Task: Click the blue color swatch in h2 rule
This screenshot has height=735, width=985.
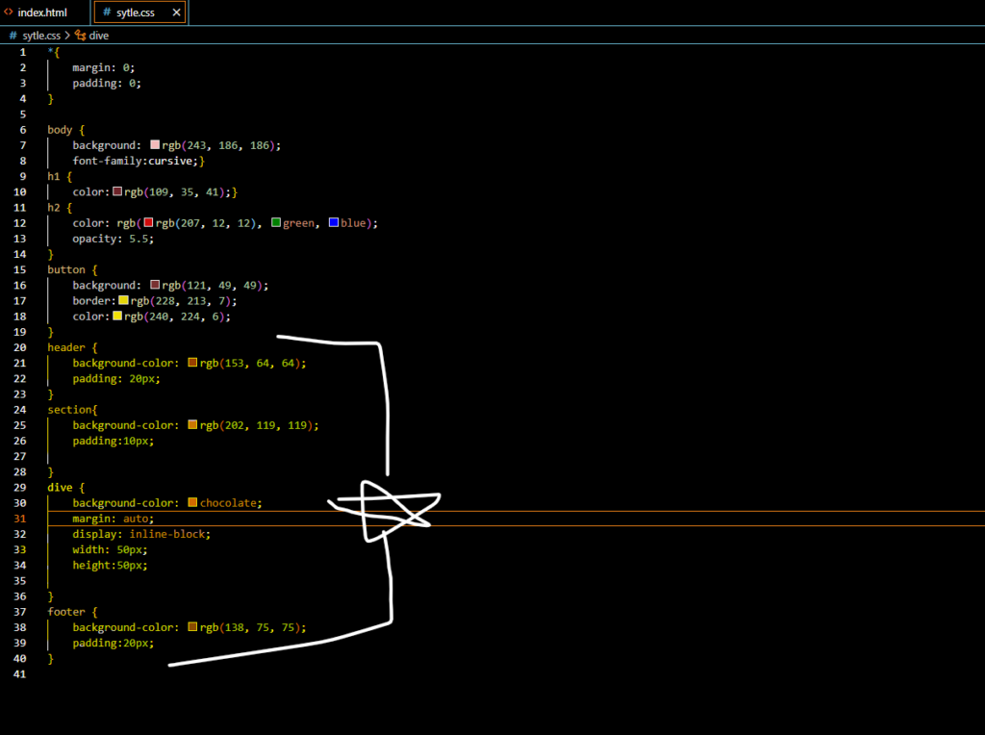Action: pos(334,223)
